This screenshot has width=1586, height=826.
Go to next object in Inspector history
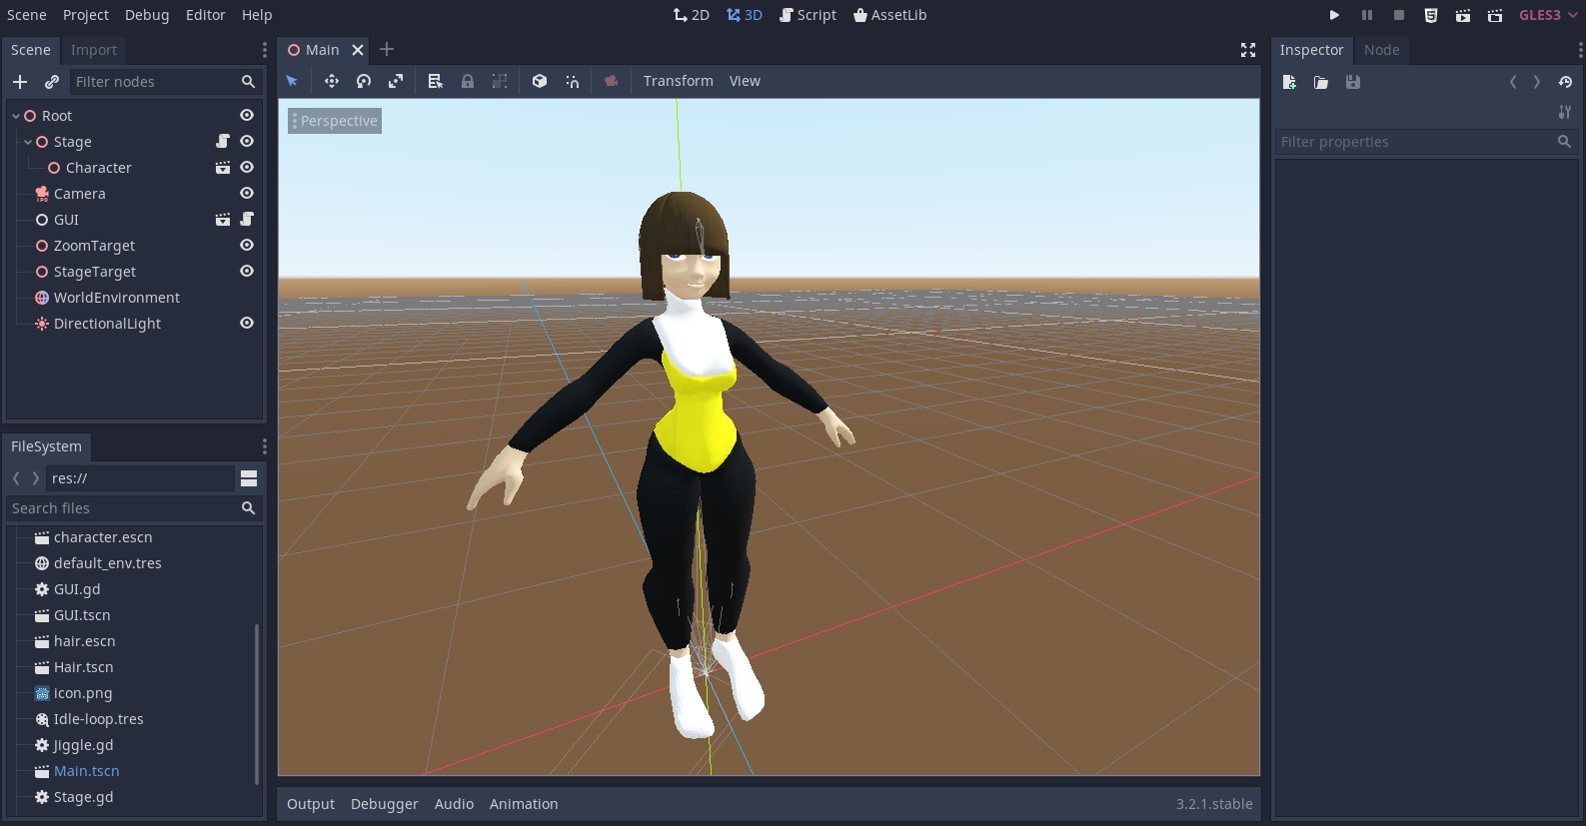1537,82
